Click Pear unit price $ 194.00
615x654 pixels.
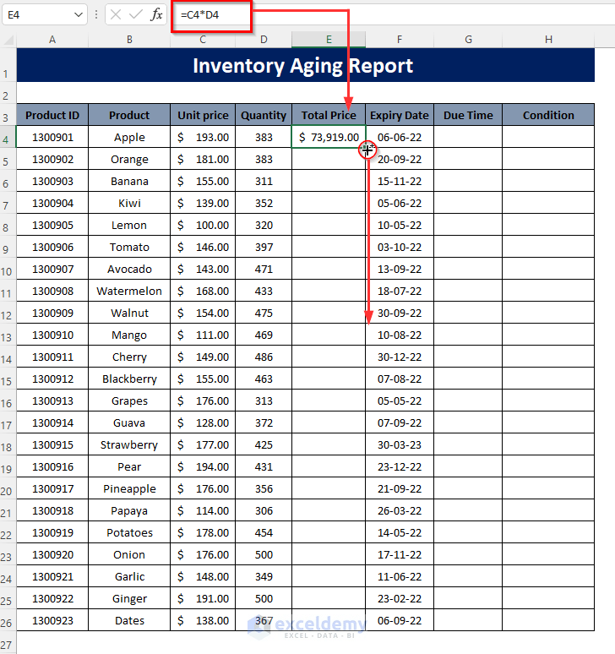tap(203, 466)
